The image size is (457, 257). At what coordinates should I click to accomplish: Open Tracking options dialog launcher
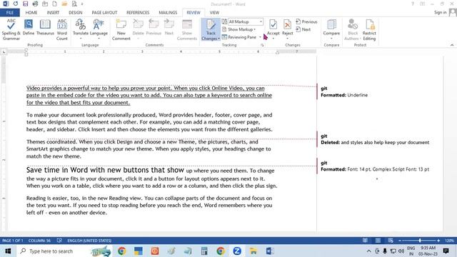(x=262, y=45)
